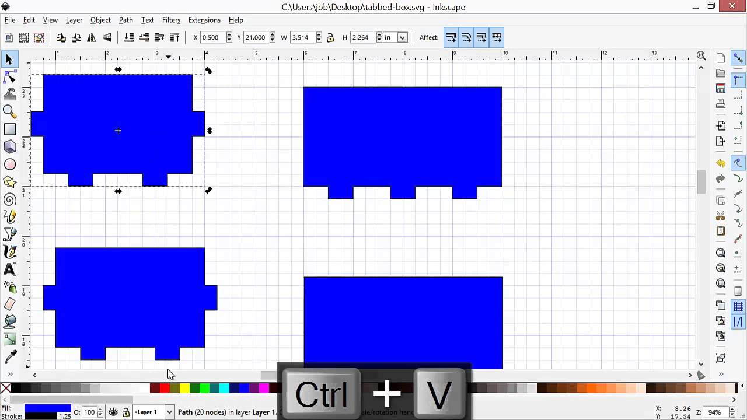Select the Dropper color picker tool

click(x=9, y=356)
